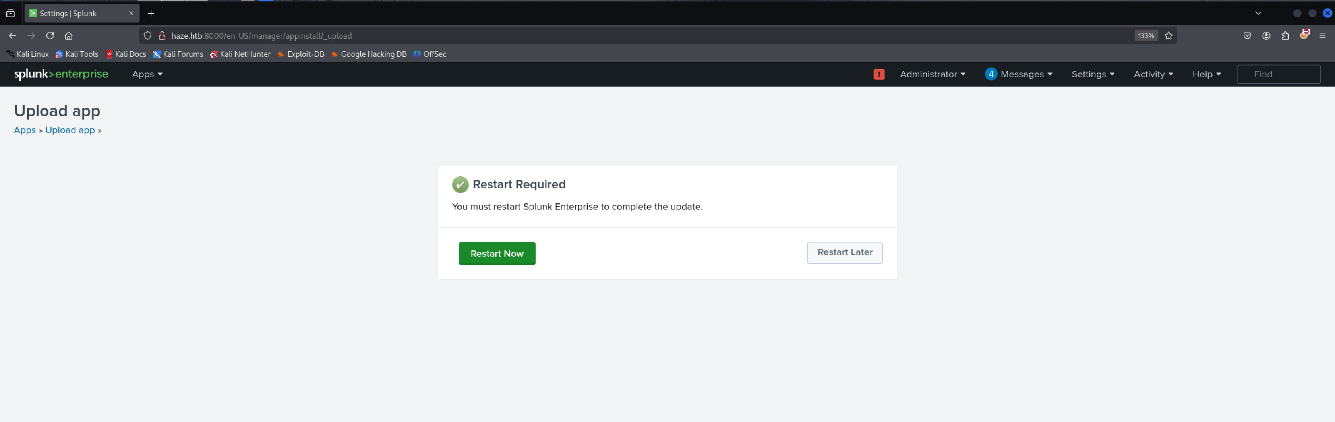Open the Settings menu
Viewport: 1335px width, 422px height.
(1093, 74)
